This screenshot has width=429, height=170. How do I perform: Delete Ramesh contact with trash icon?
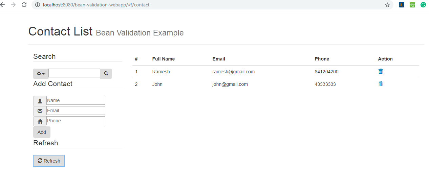381,71
